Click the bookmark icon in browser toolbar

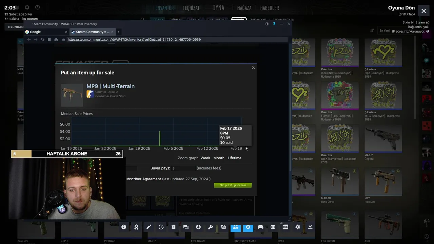(x=49, y=39)
